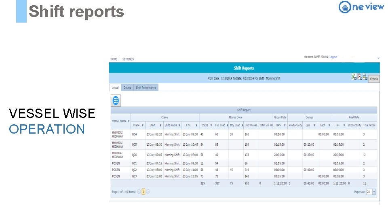Image resolution: width=388 pixels, height=218 pixels.
Task: Click the blue grid column chooser icon
Action: (116, 101)
